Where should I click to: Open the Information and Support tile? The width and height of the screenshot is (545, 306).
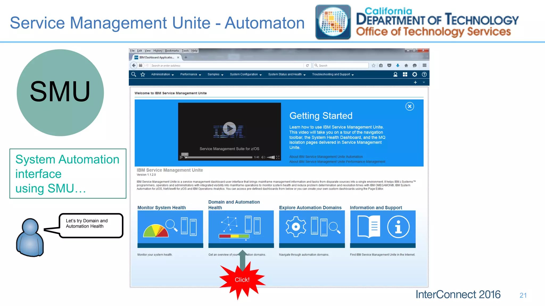pyautogui.click(x=383, y=229)
